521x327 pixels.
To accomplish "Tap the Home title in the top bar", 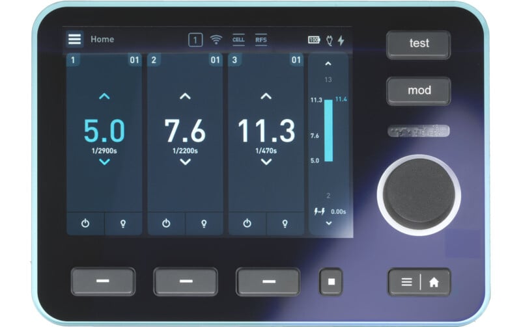I will (102, 40).
